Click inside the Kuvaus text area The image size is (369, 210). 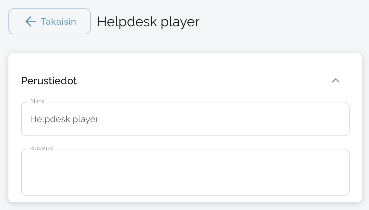[x=185, y=172]
